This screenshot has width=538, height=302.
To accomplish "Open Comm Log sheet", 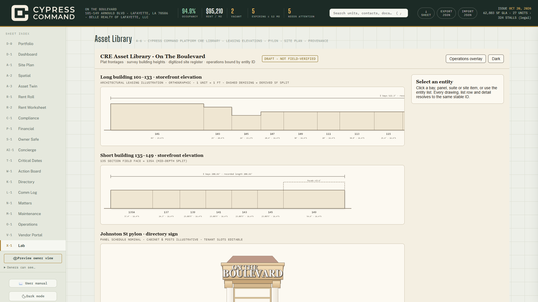I will point(33,193).
